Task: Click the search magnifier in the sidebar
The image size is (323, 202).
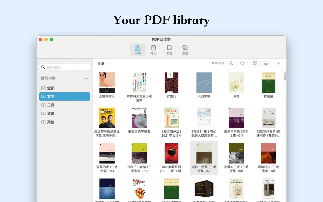Action: coord(43,67)
